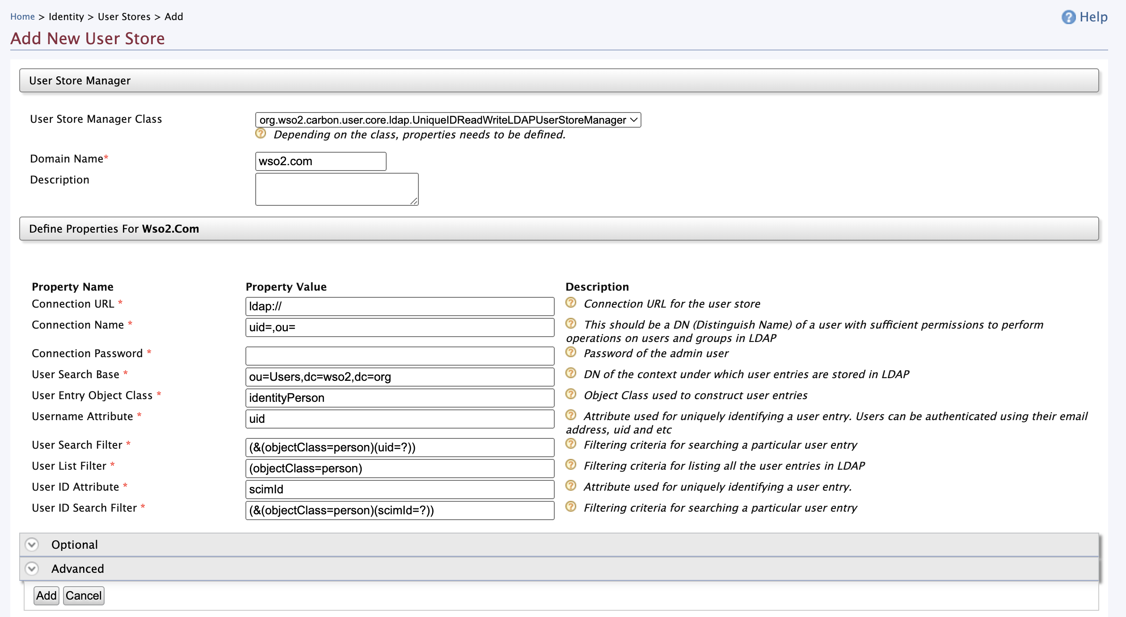The height and width of the screenshot is (617, 1126).
Task: Click help icon beside Object Class description
Action: [570, 394]
